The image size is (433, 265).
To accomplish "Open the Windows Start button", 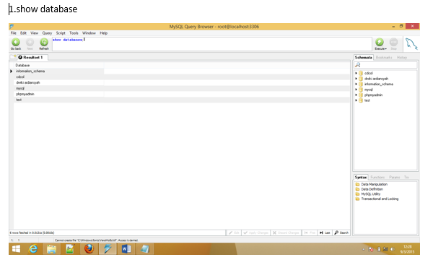I will [x=16, y=249].
